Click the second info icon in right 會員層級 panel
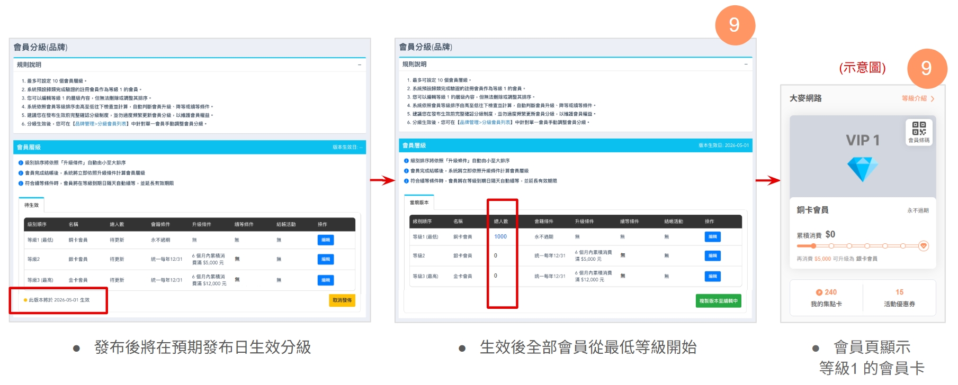Screen dimensions: 958x385 tap(406, 171)
